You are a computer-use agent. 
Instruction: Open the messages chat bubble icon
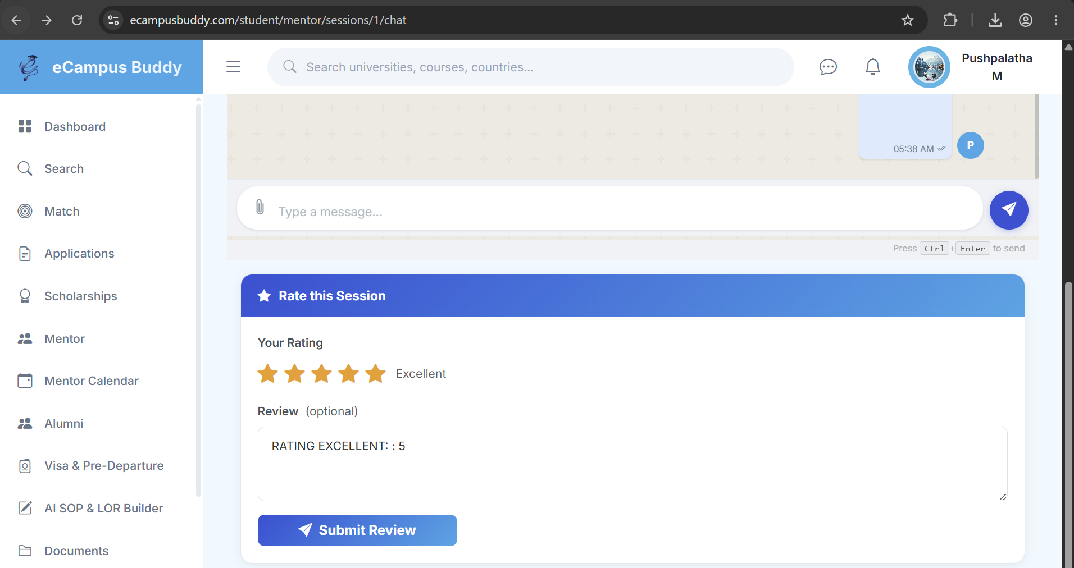coord(828,67)
